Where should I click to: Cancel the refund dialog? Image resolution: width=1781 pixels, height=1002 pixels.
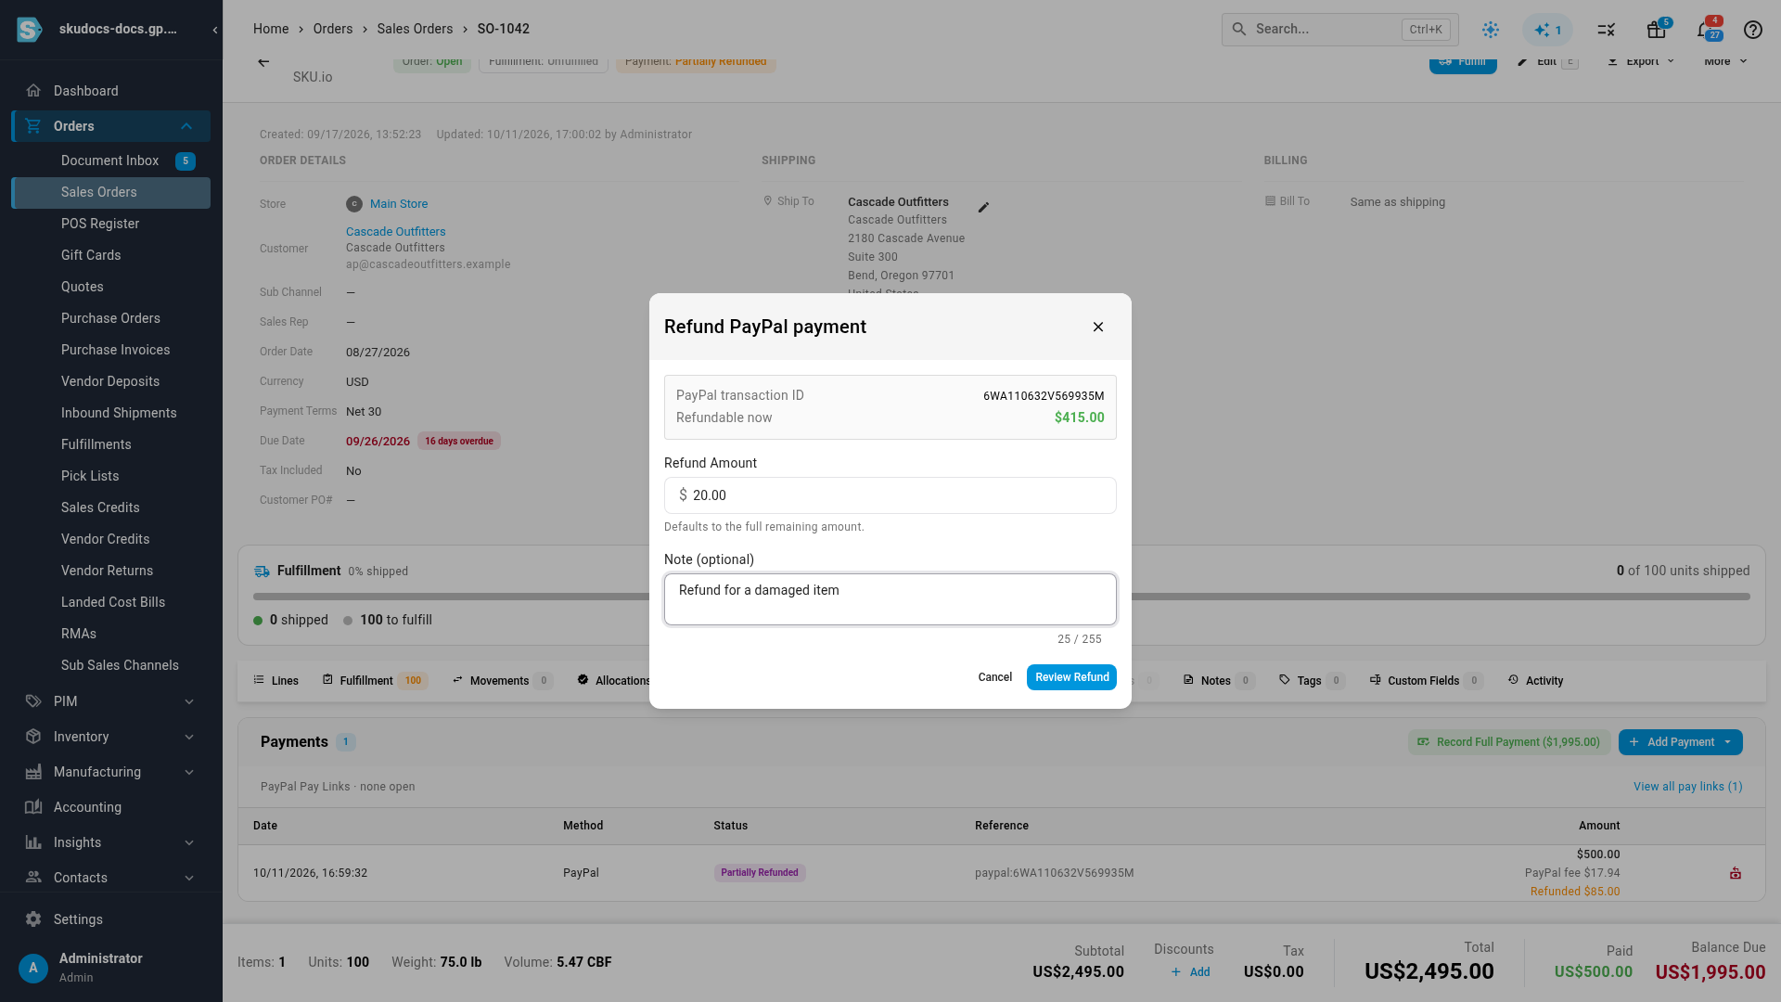point(994,677)
